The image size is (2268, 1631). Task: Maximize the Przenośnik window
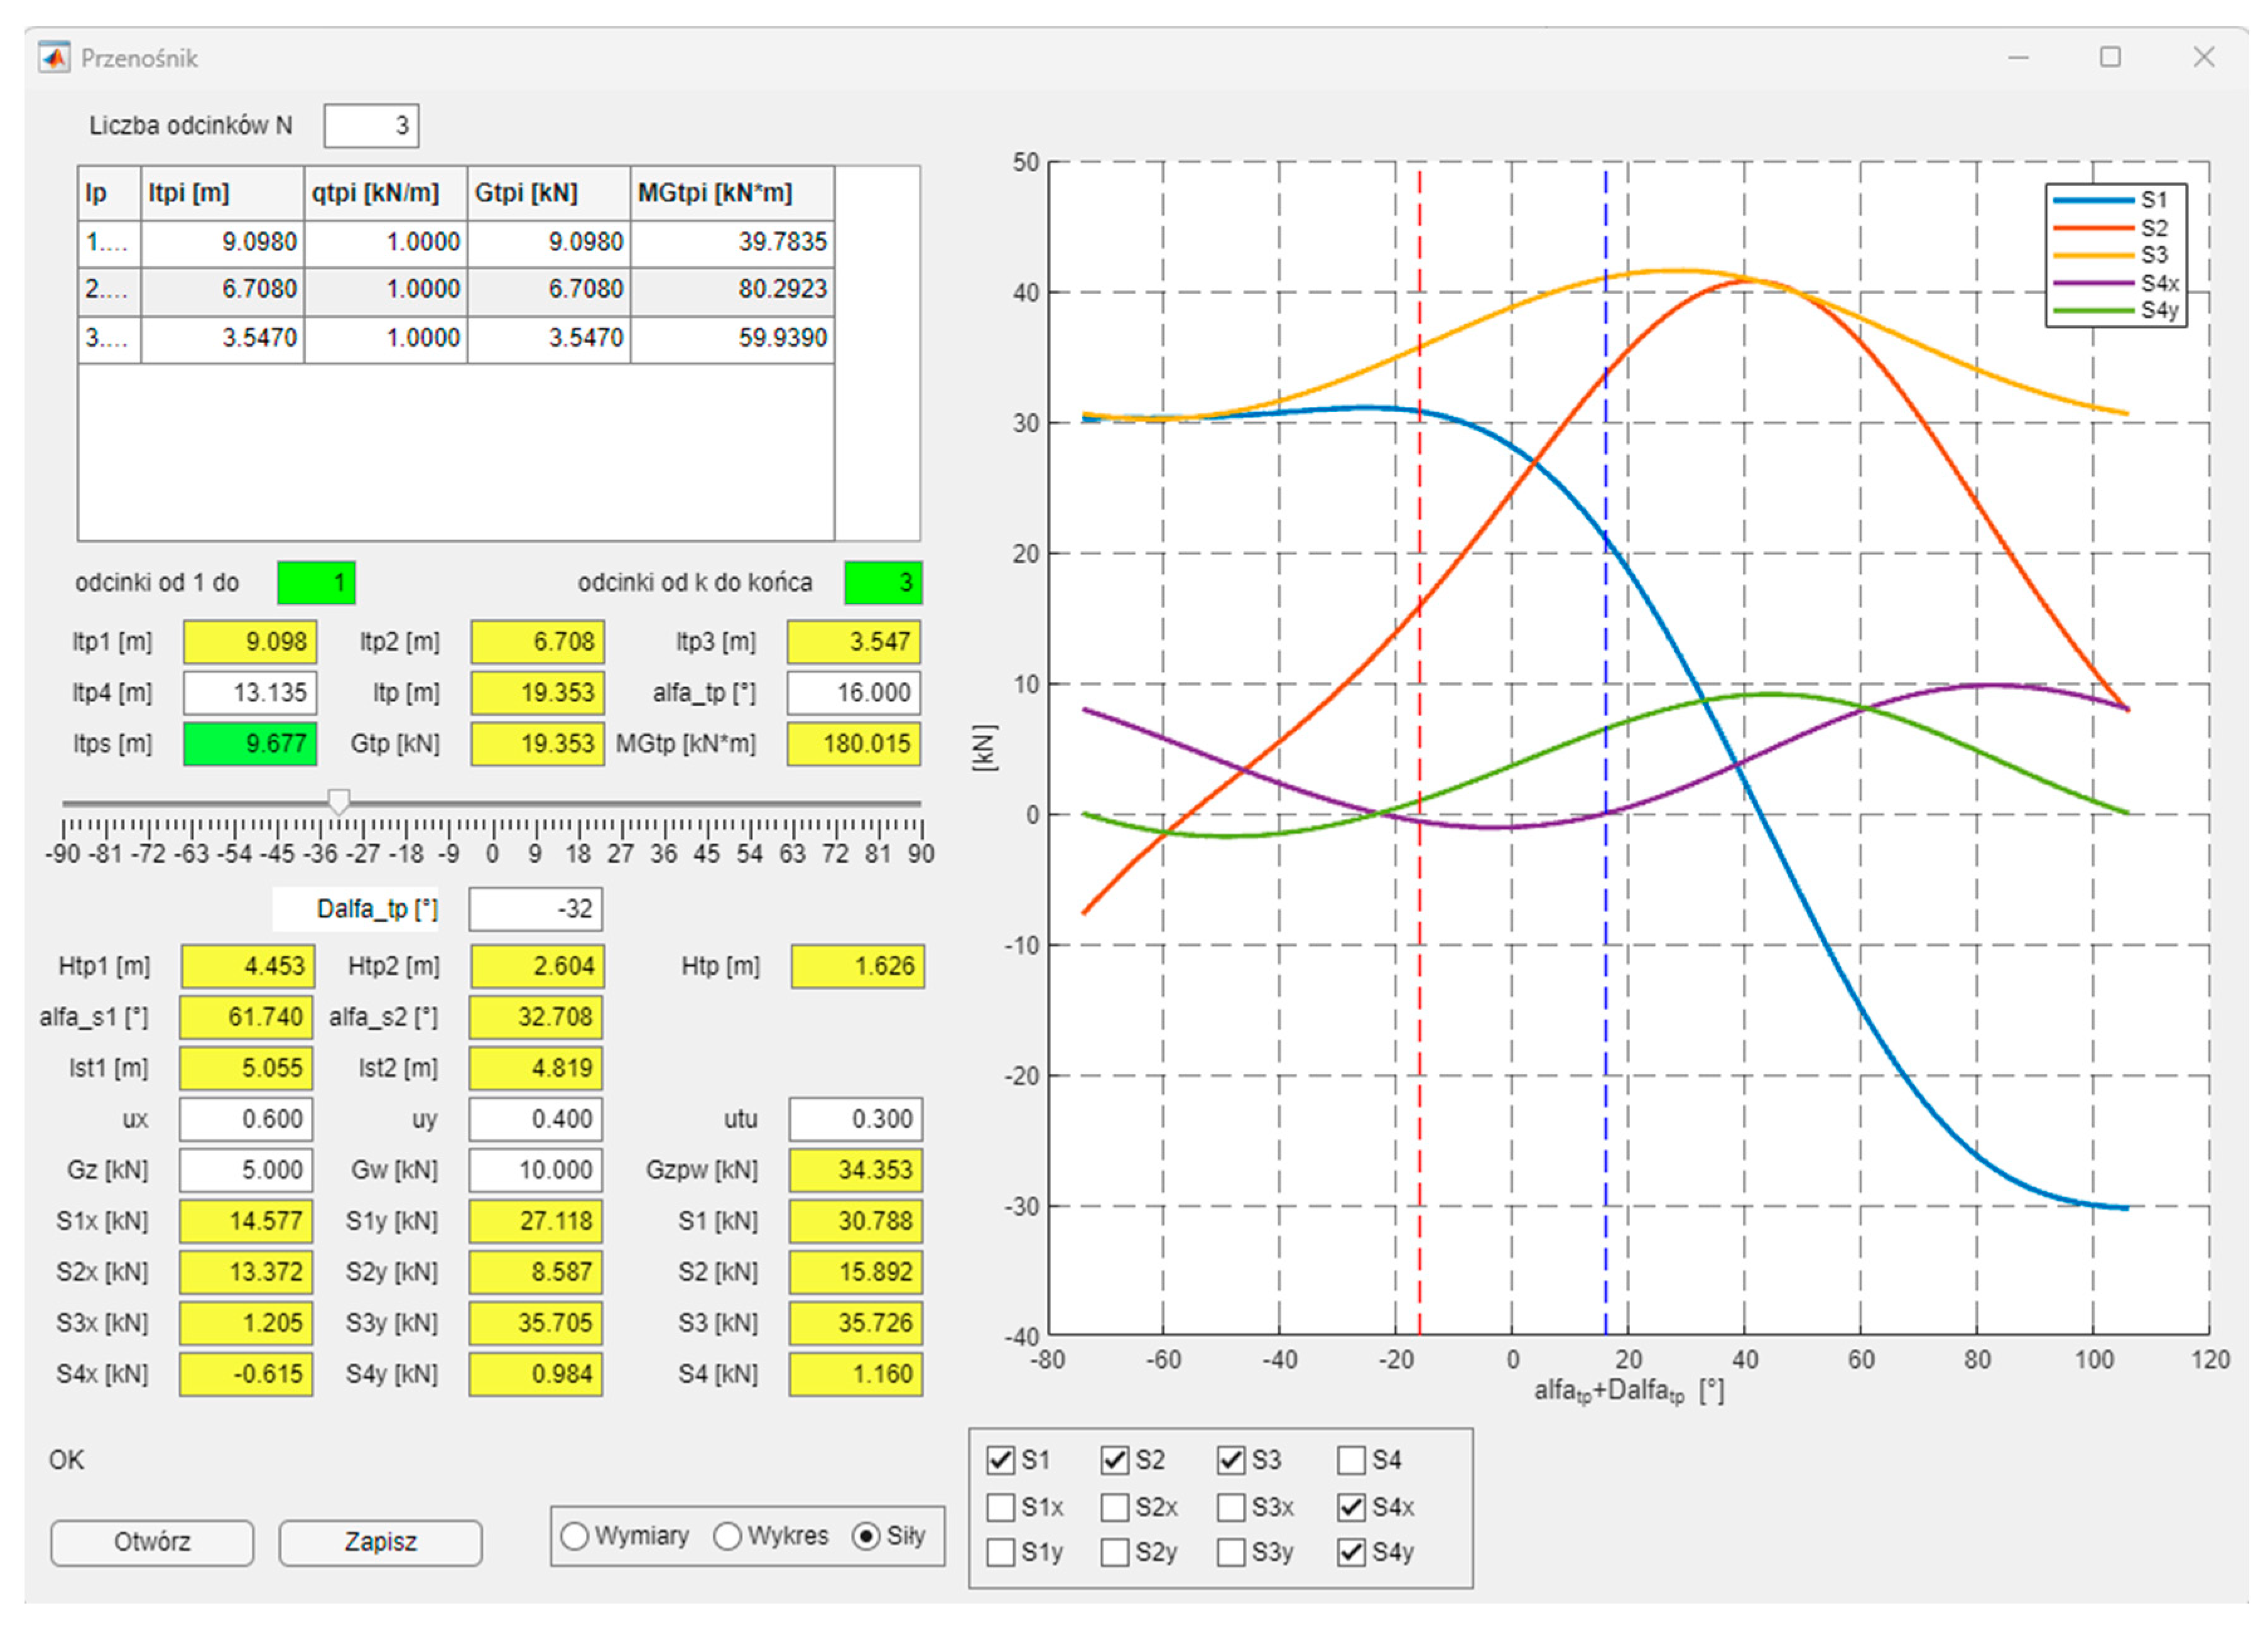(x=2110, y=57)
